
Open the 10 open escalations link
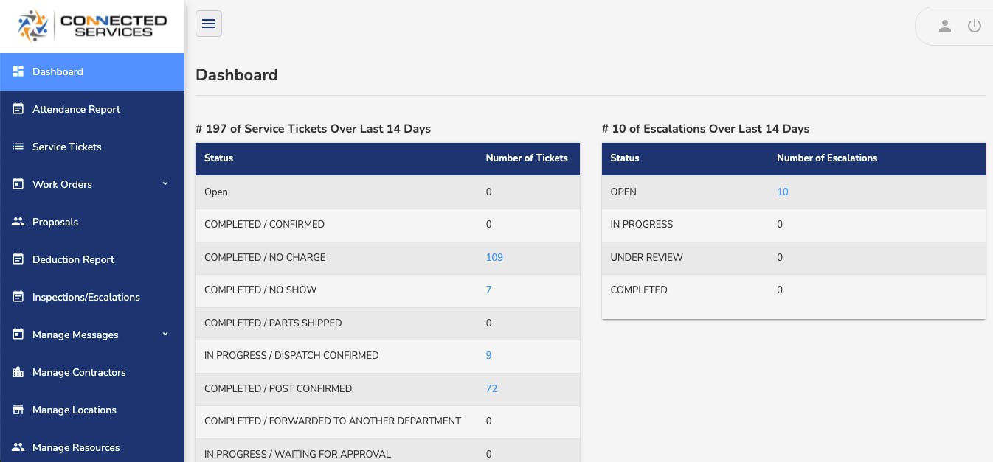783,192
